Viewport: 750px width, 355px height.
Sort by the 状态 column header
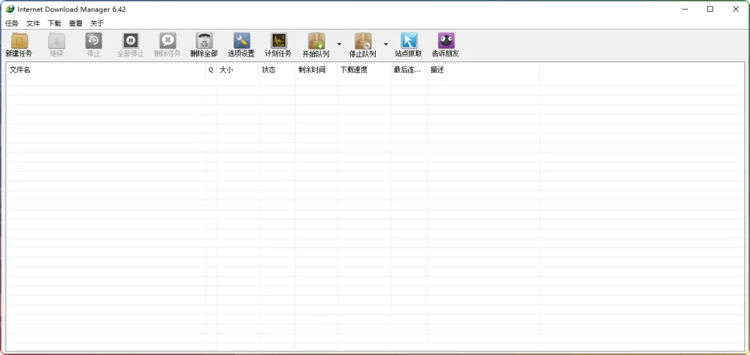277,70
